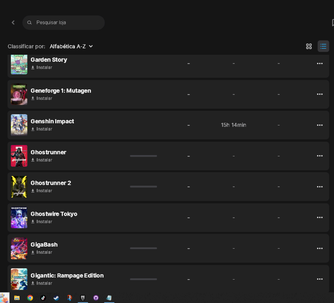Click the Gigantic: Rampage Edition progress bar

pyautogui.click(x=143, y=279)
